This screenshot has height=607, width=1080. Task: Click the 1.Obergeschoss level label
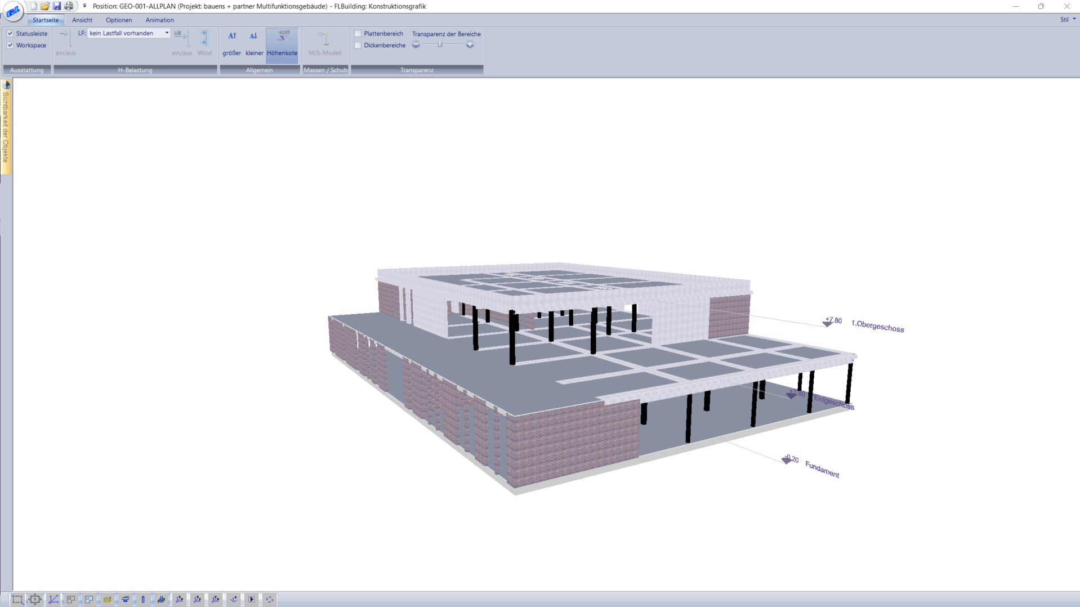click(877, 327)
